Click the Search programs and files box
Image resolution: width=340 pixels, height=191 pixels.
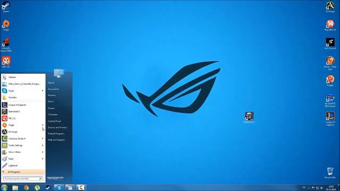(x=23, y=179)
